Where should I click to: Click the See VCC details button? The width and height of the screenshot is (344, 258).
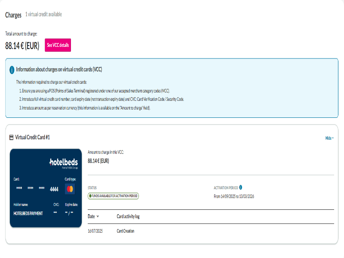point(58,45)
